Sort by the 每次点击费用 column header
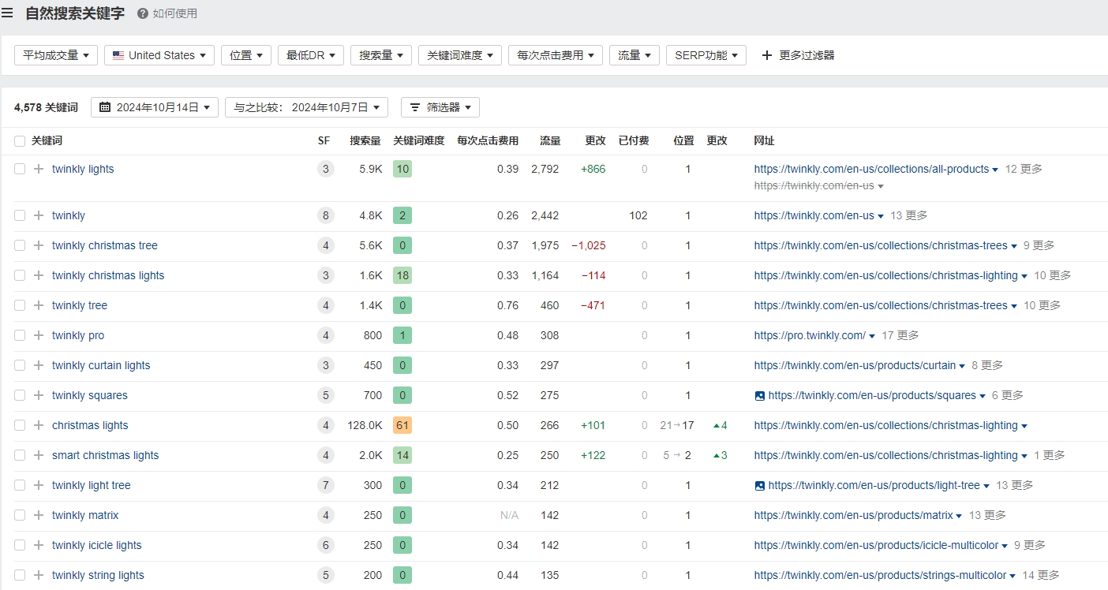The width and height of the screenshot is (1108, 590). click(488, 140)
